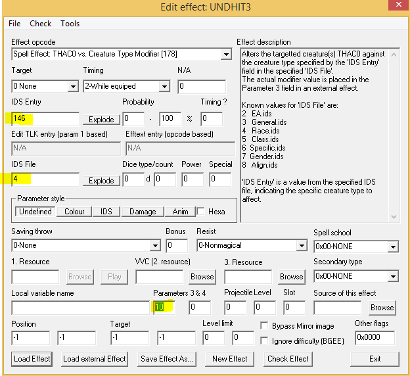
Task: Click the 3. Resource text field
Action: [x=248, y=277]
